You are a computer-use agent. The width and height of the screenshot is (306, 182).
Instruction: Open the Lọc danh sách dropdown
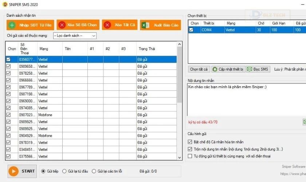pyautogui.click(x=75, y=36)
